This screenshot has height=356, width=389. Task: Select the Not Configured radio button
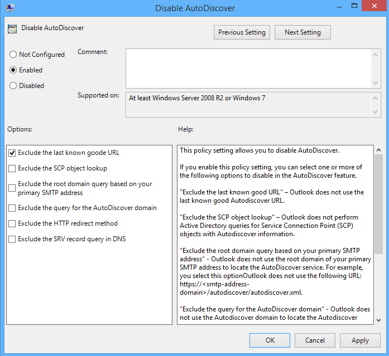[x=13, y=55]
